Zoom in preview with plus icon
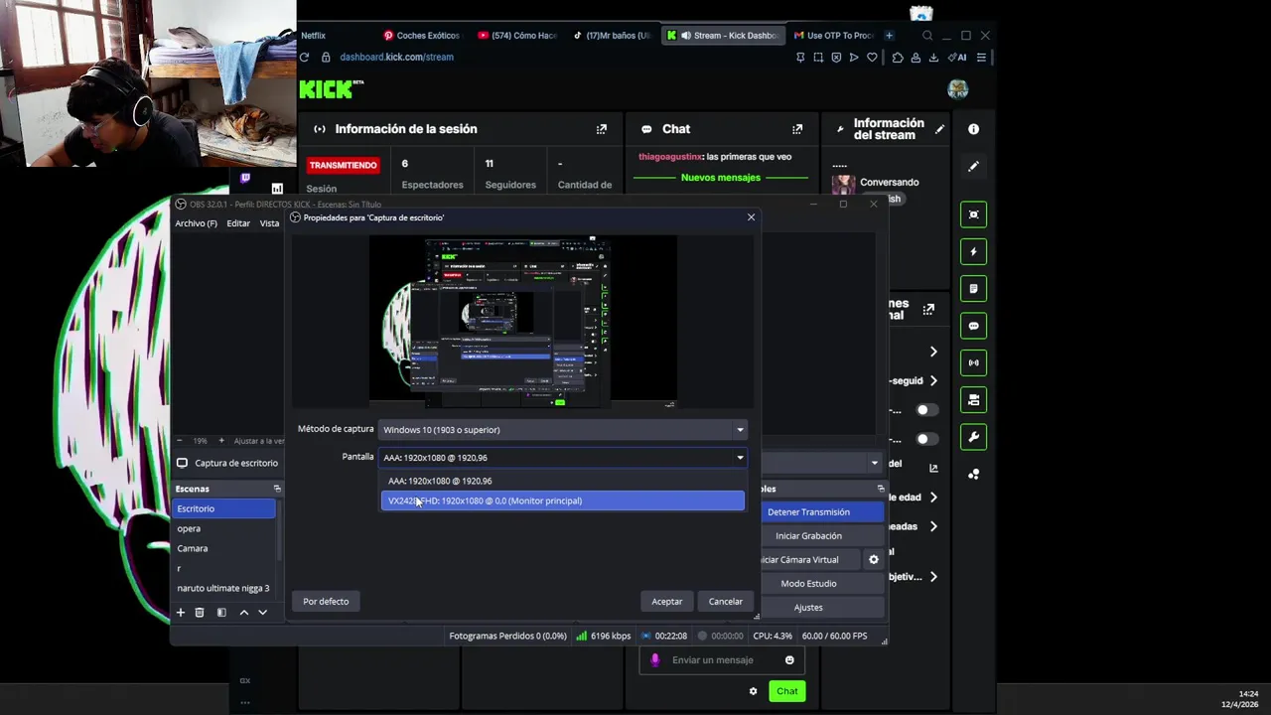This screenshot has height=715, width=1271. pyautogui.click(x=221, y=440)
